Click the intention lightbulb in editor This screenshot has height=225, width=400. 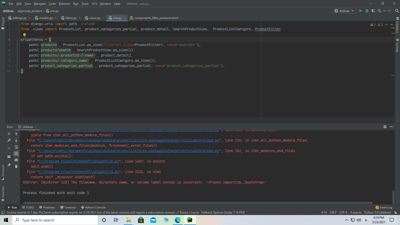pos(24,35)
